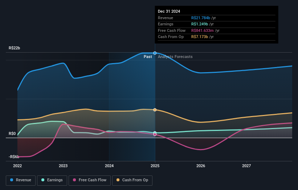Select the Free Cash Flow data point at 2025

point(155,135)
